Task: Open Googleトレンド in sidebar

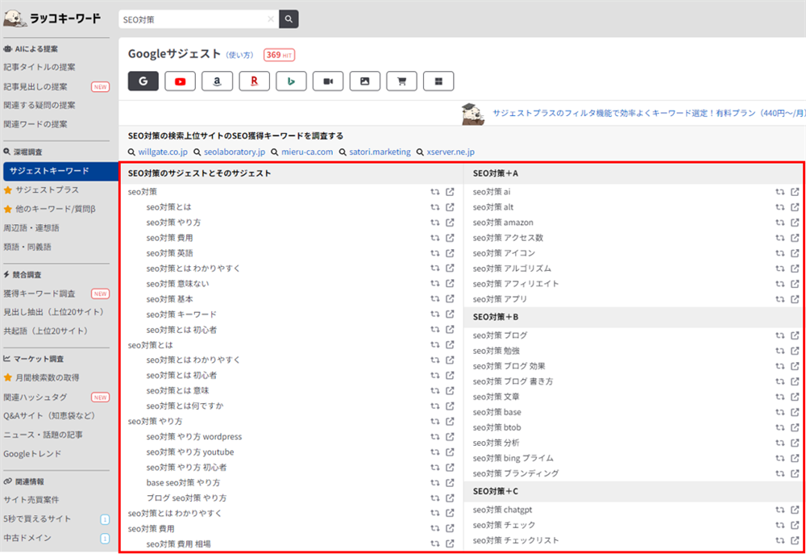Action: (x=32, y=454)
